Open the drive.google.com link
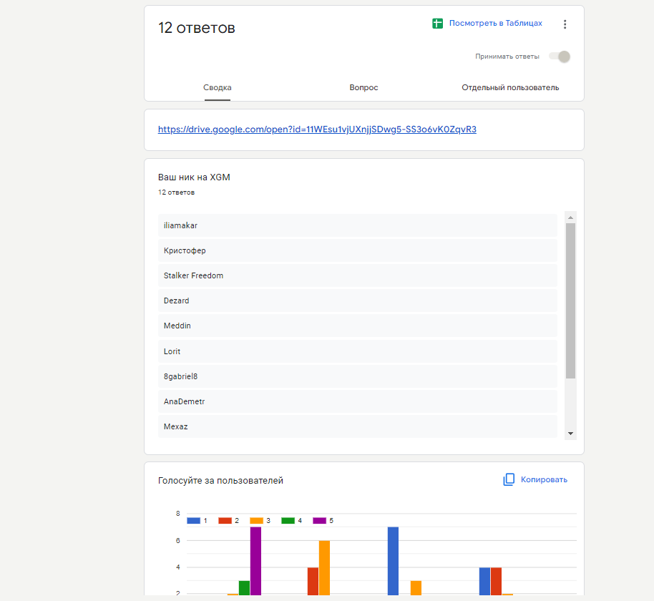The height and width of the screenshot is (601, 654). point(317,130)
